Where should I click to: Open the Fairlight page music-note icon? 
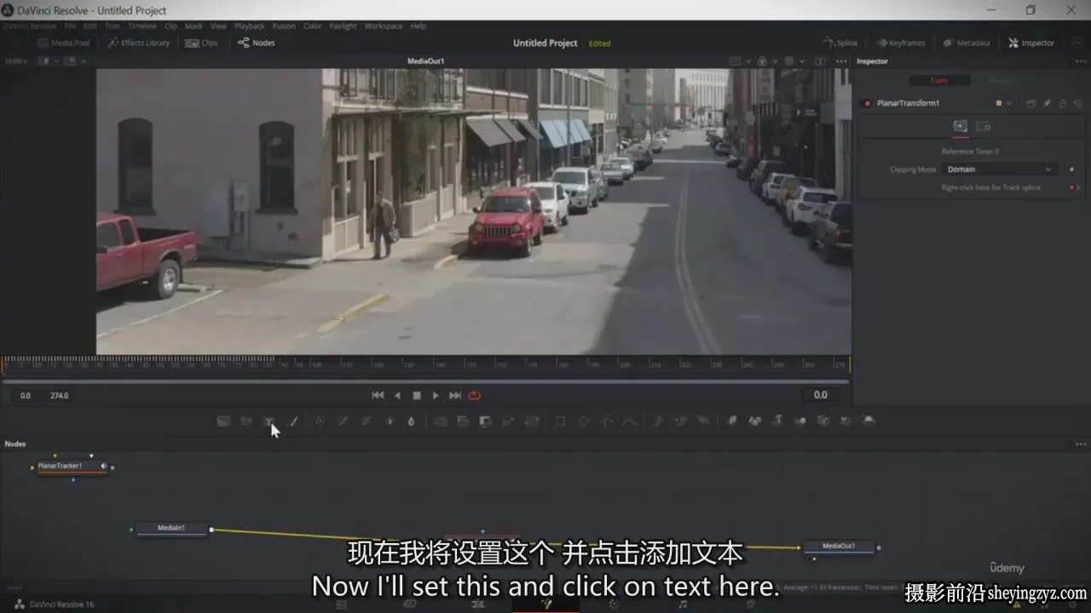[682, 604]
